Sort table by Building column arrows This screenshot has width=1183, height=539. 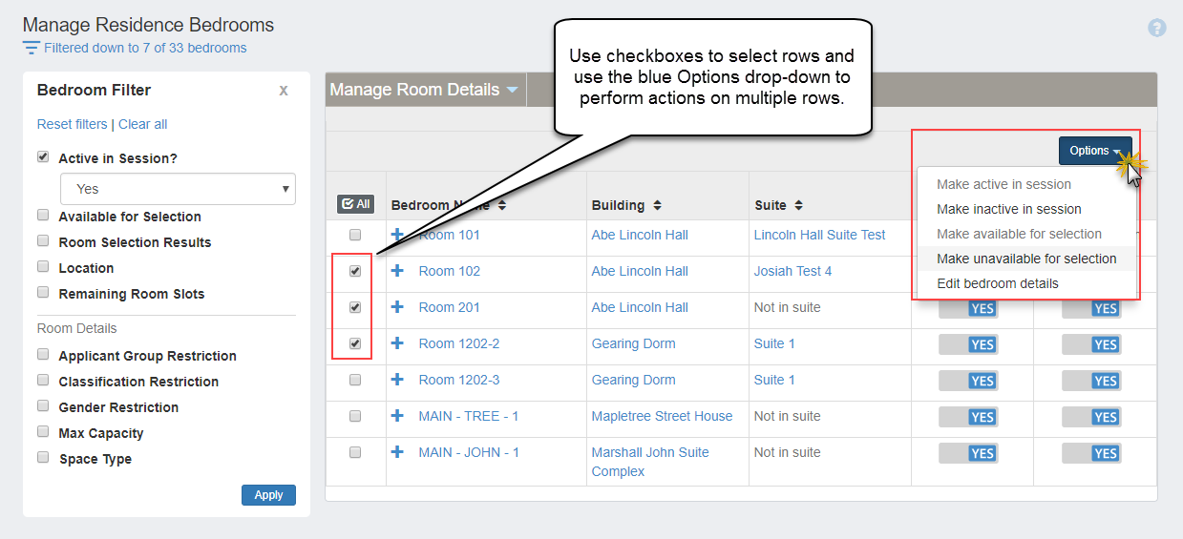pyautogui.click(x=657, y=205)
